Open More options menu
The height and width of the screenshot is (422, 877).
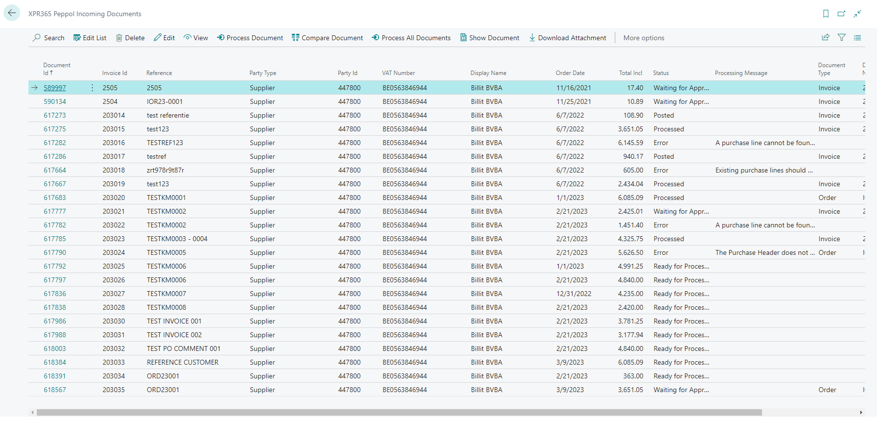point(644,38)
